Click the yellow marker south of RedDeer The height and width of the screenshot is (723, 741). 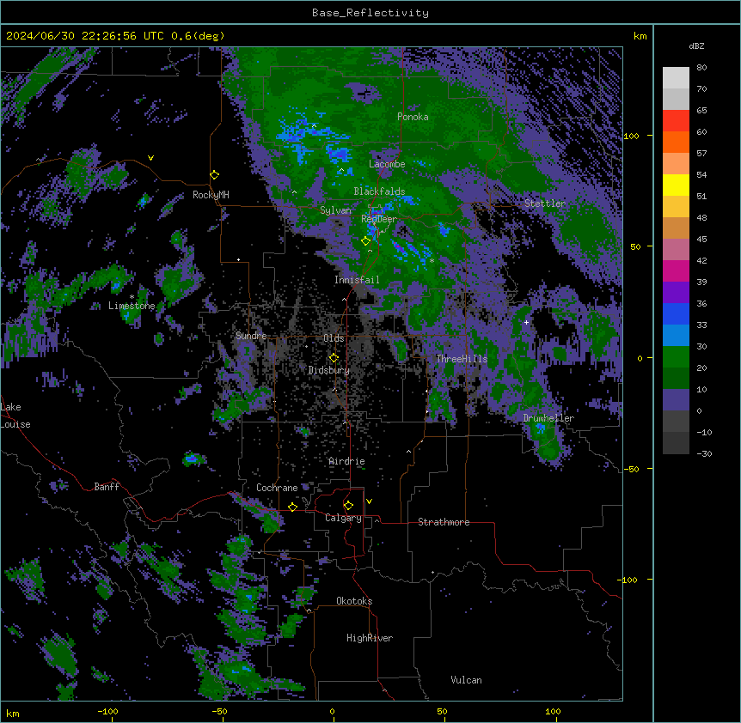[366, 241]
